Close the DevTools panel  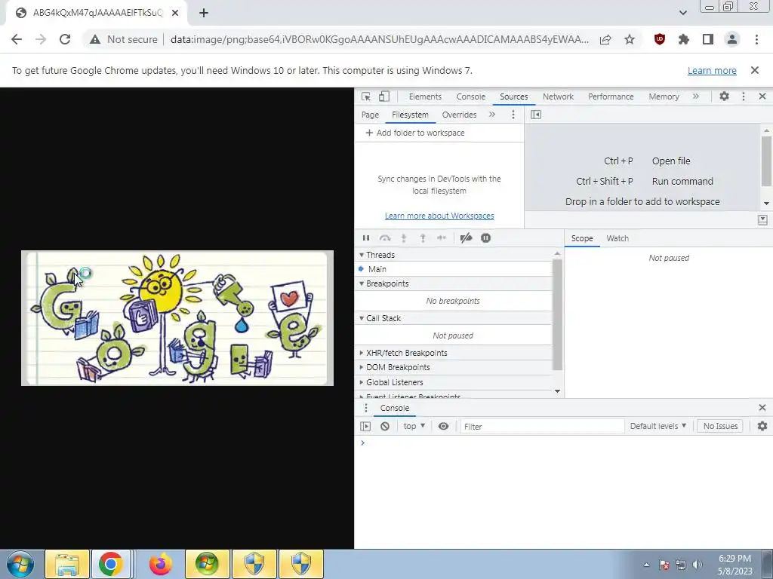(x=762, y=96)
